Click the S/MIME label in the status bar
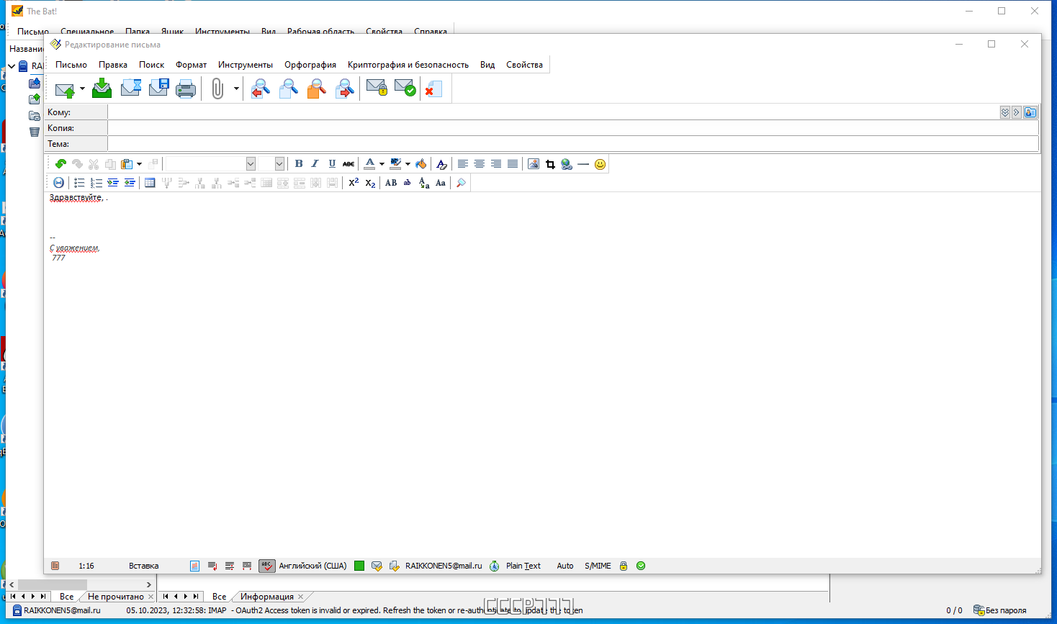The image size is (1057, 624). [598, 566]
